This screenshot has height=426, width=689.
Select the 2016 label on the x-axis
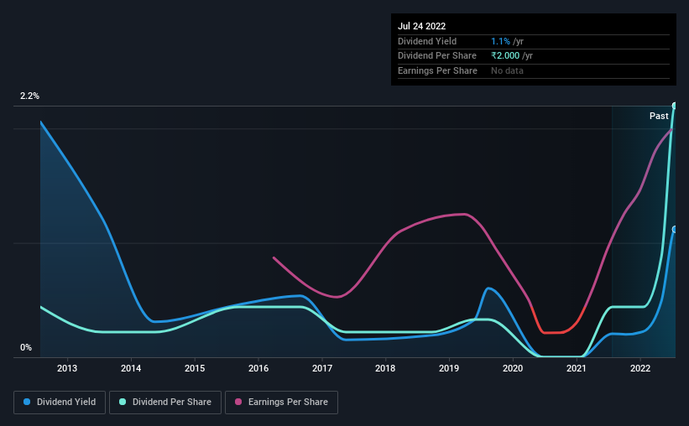tap(258, 368)
